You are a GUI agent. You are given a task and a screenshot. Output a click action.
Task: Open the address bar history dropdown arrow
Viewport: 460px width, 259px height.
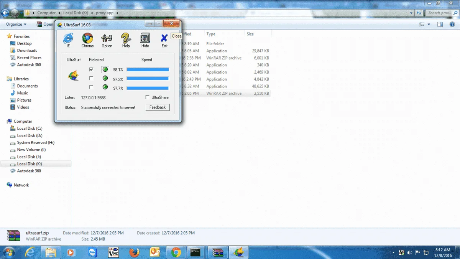pos(412,13)
